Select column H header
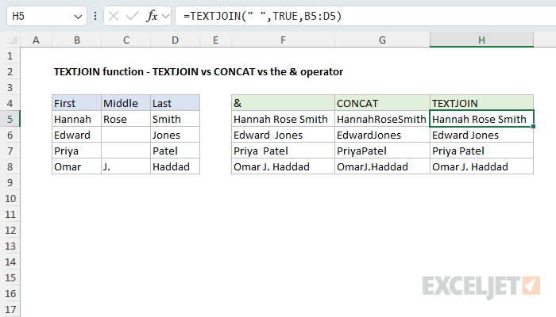This screenshot has height=317, width=556. click(481, 40)
